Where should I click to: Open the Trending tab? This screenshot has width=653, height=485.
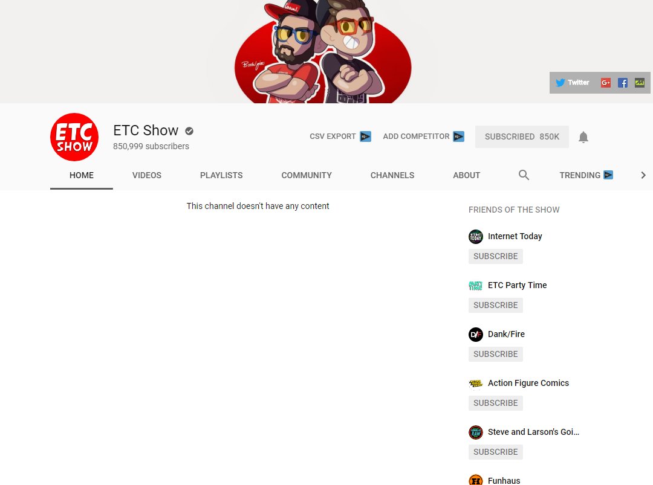(586, 175)
